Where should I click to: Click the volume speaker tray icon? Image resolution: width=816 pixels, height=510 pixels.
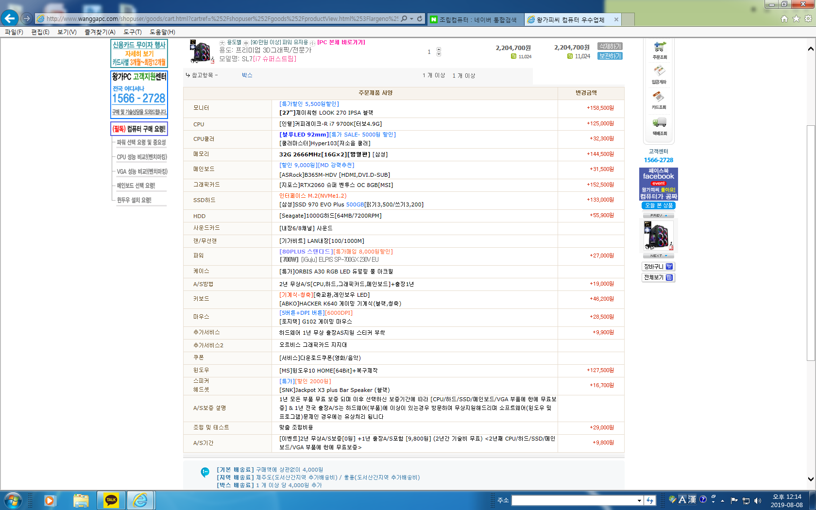[758, 500]
